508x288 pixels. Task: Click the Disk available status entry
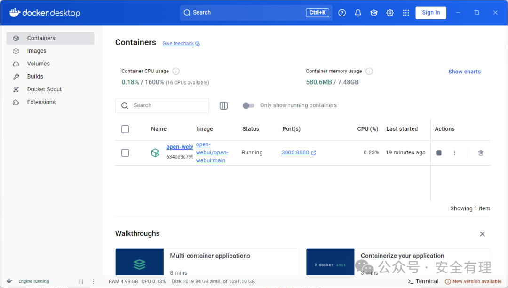tap(213, 281)
